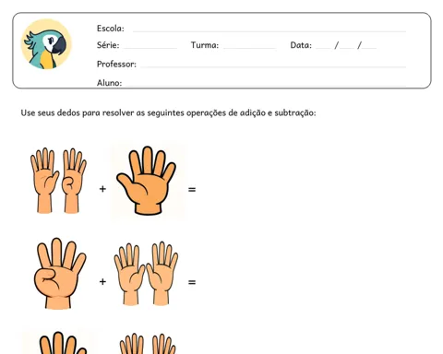Image resolution: width=443 pixels, height=354 pixels.
Task: Click the four-finger hand in second row
Action: click(x=60, y=273)
